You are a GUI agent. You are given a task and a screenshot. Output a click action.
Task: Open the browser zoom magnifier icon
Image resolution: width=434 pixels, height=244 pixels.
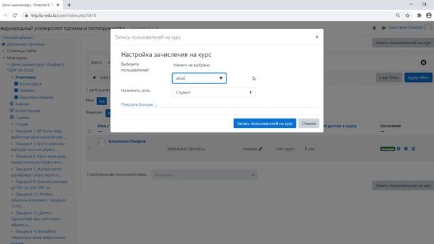point(398,16)
